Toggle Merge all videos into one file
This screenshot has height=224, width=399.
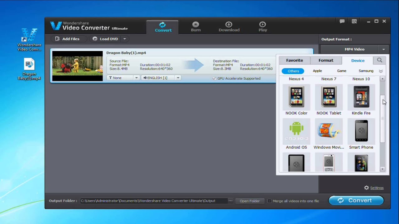click(x=270, y=201)
